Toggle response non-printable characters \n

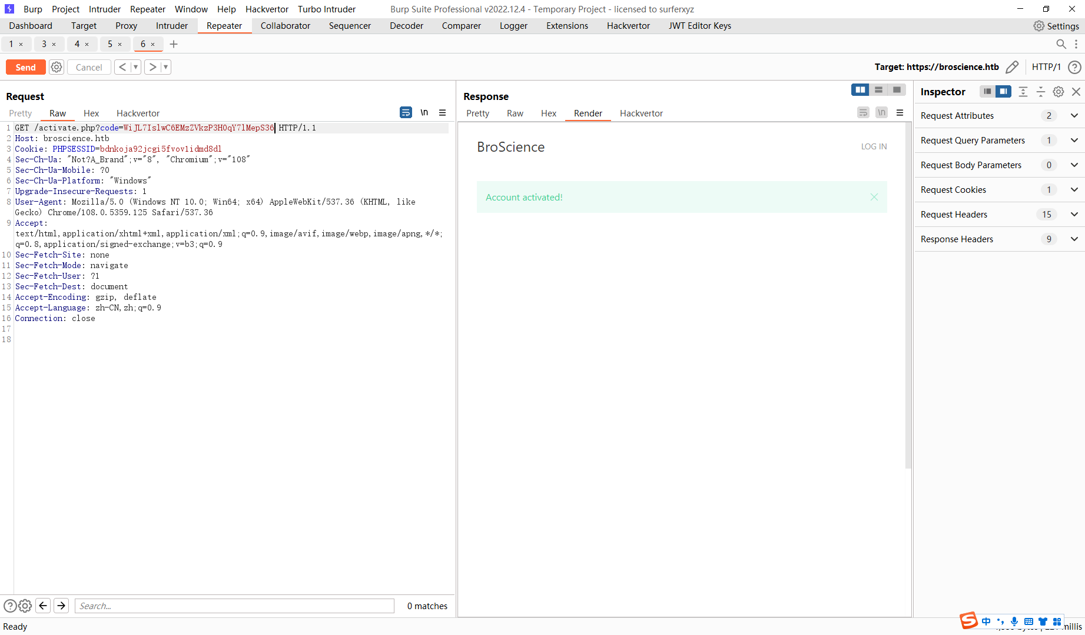pos(881,112)
